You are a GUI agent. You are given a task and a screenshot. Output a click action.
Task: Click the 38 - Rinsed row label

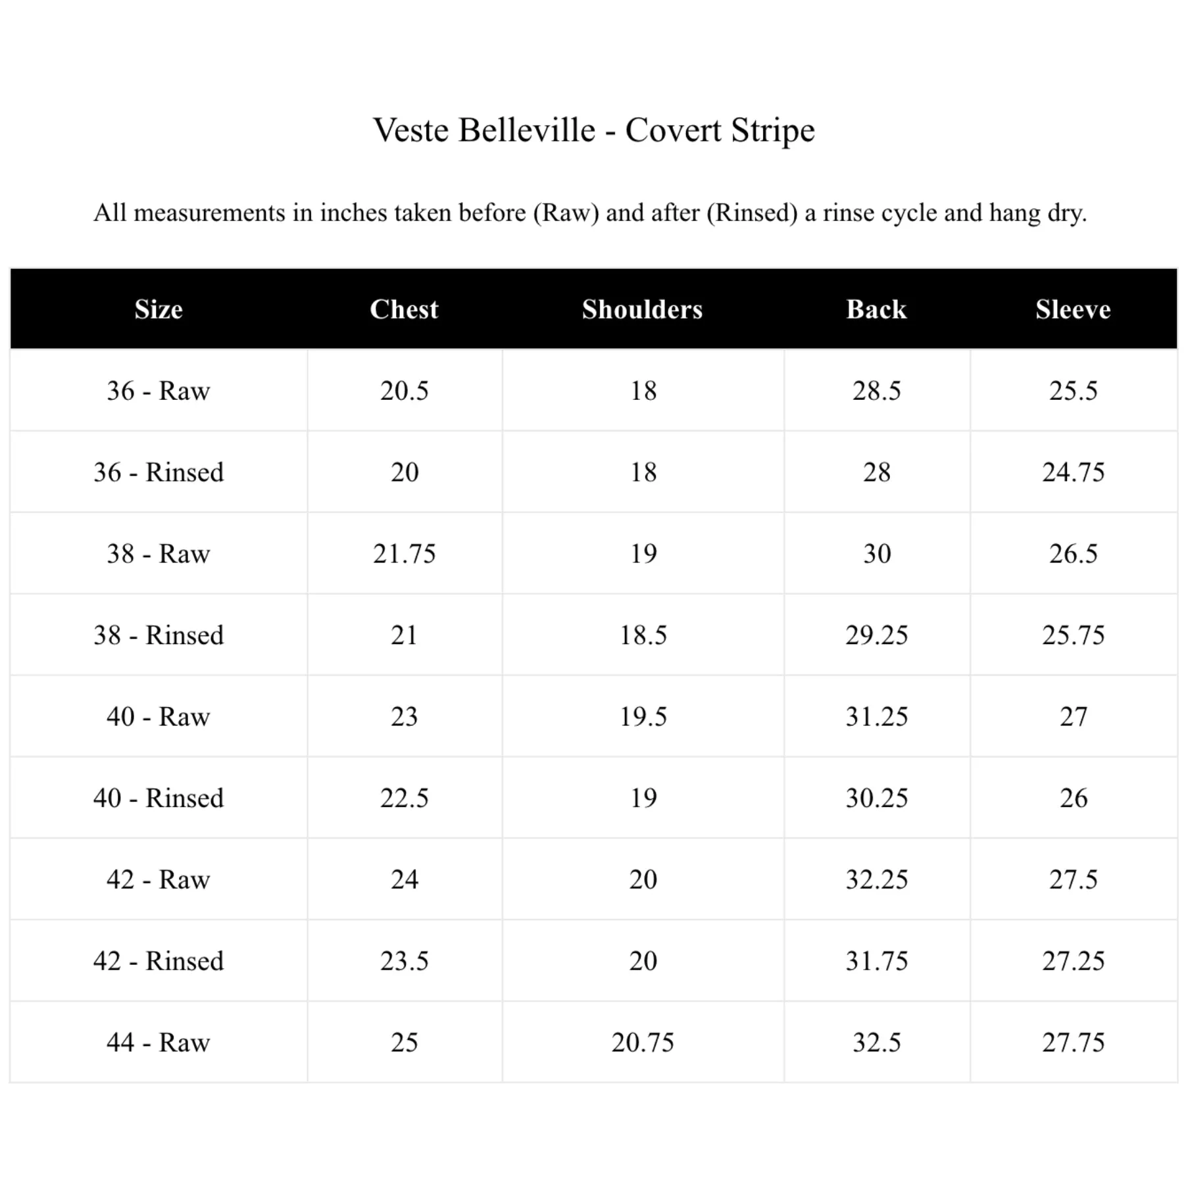[x=159, y=635]
